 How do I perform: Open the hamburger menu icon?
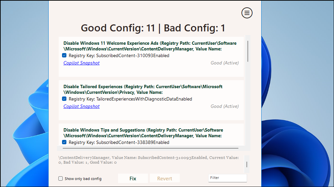click(247, 13)
